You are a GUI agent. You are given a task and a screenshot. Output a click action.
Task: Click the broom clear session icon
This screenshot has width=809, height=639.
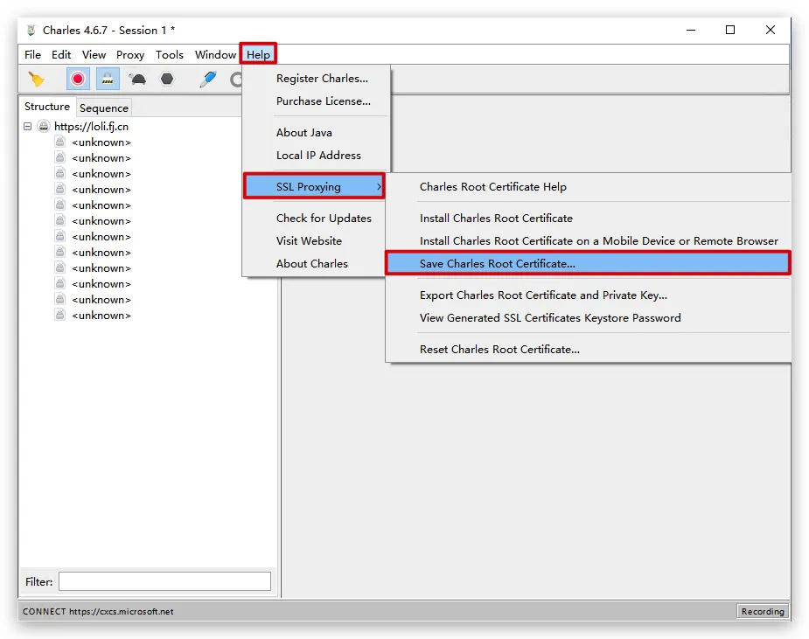coord(36,80)
